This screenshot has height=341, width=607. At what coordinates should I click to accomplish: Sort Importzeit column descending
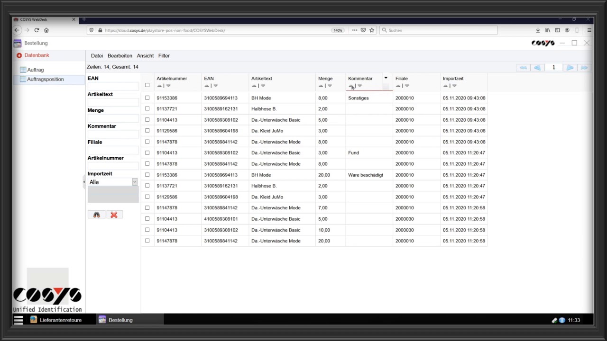[x=454, y=86]
